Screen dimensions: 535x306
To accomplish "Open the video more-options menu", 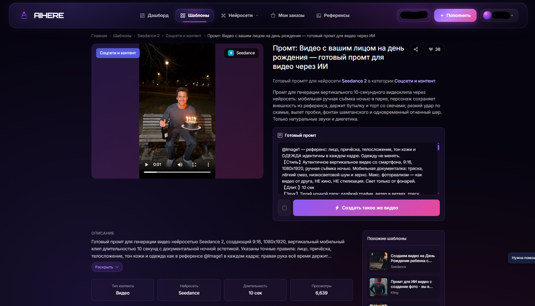I will [208, 165].
